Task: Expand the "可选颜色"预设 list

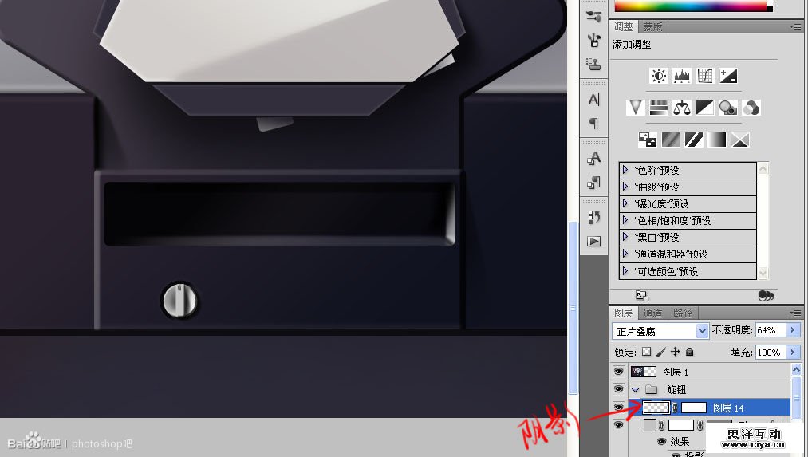Action: click(x=625, y=271)
